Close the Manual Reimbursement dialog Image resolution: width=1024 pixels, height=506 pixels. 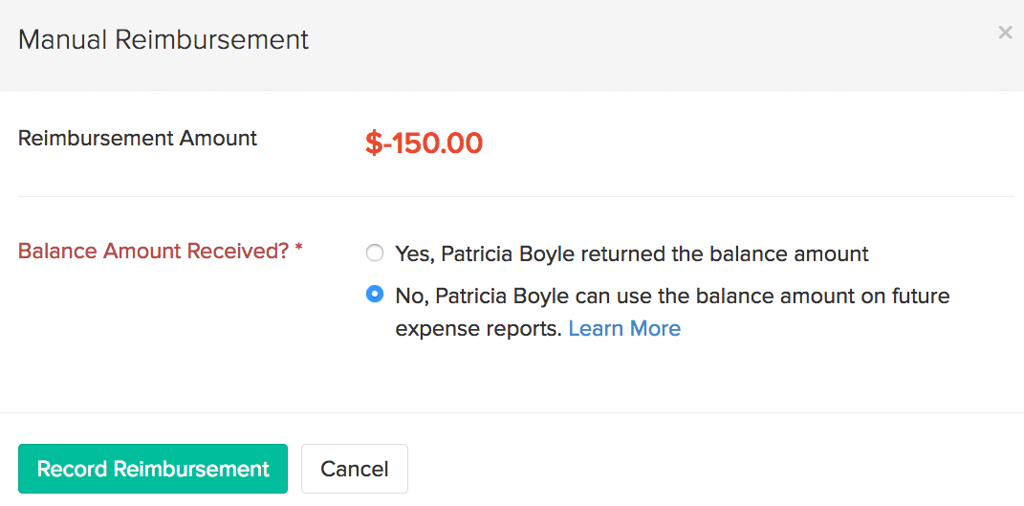click(x=1005, y=33)
